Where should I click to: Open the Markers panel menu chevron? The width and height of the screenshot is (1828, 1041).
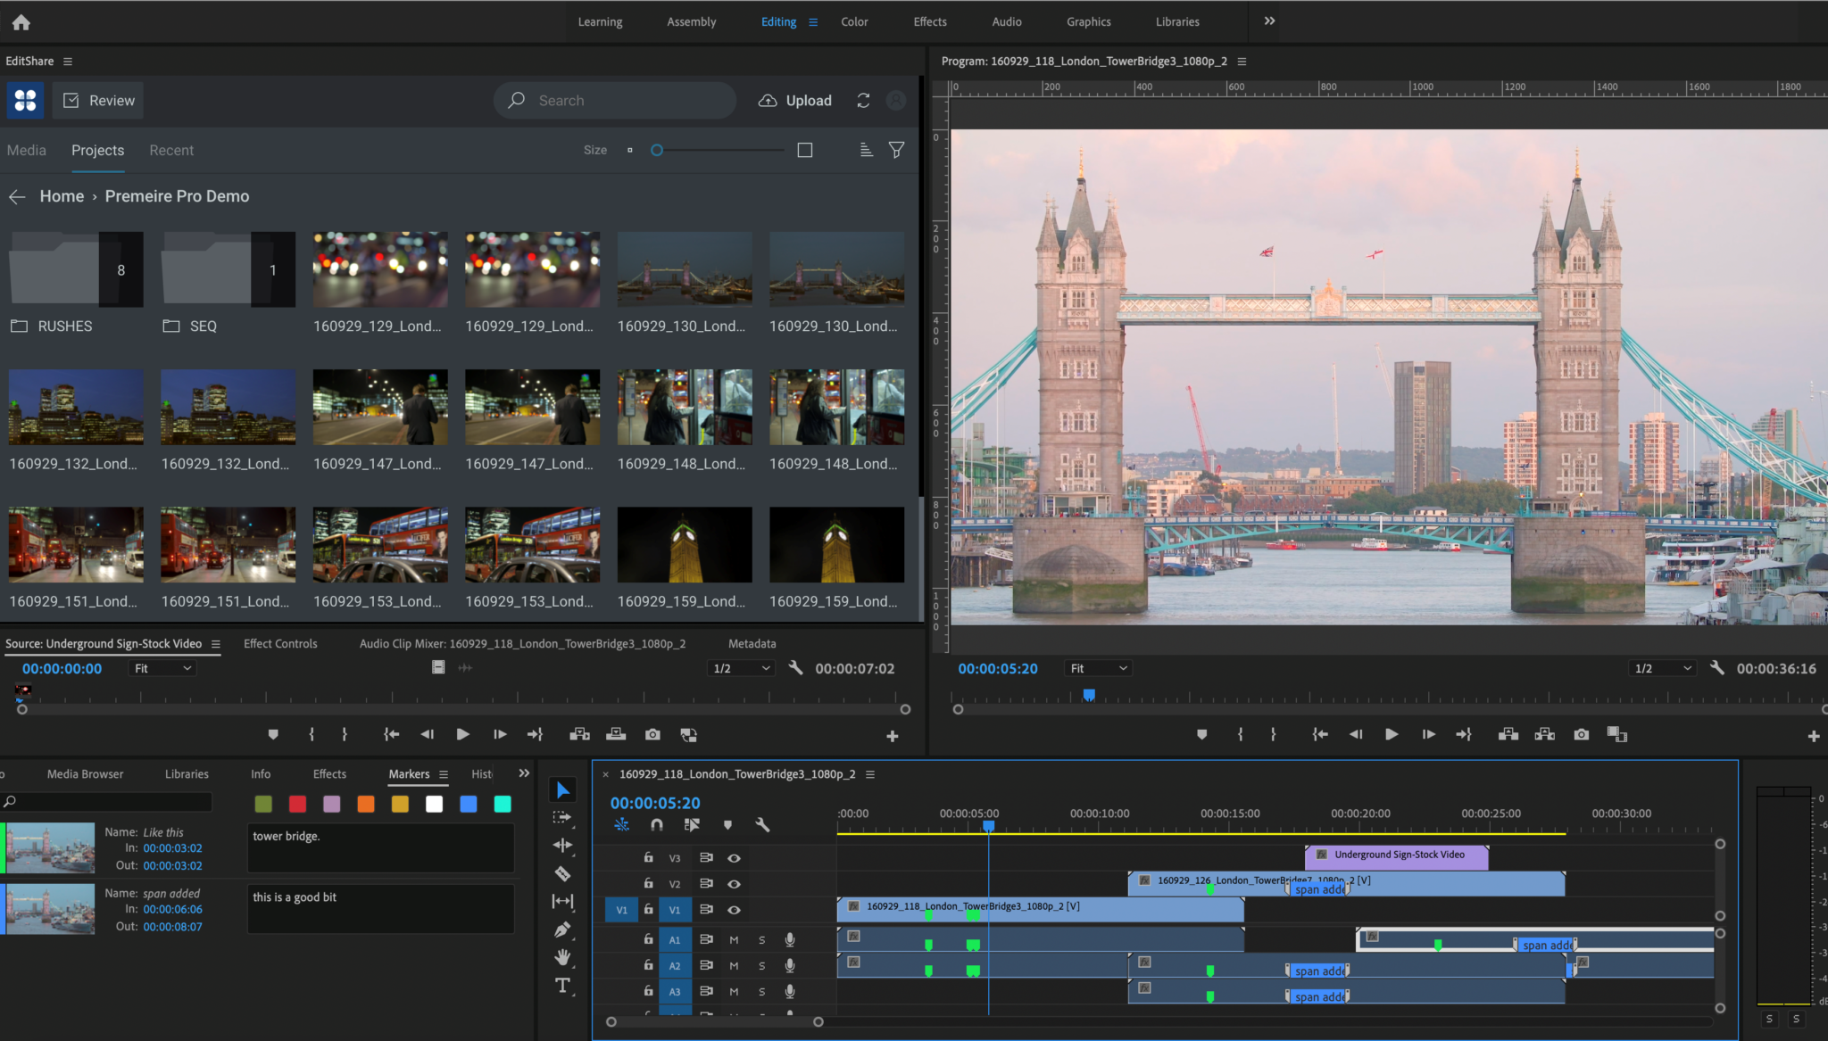[443, 774]
